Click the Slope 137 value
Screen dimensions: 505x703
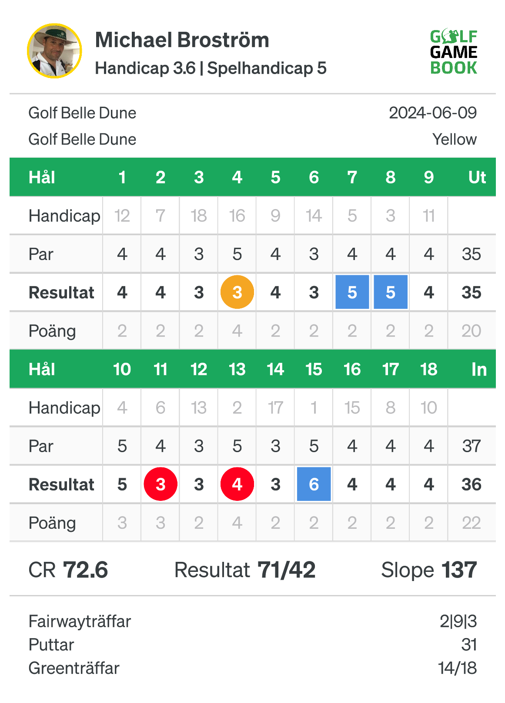pos(429,570)
